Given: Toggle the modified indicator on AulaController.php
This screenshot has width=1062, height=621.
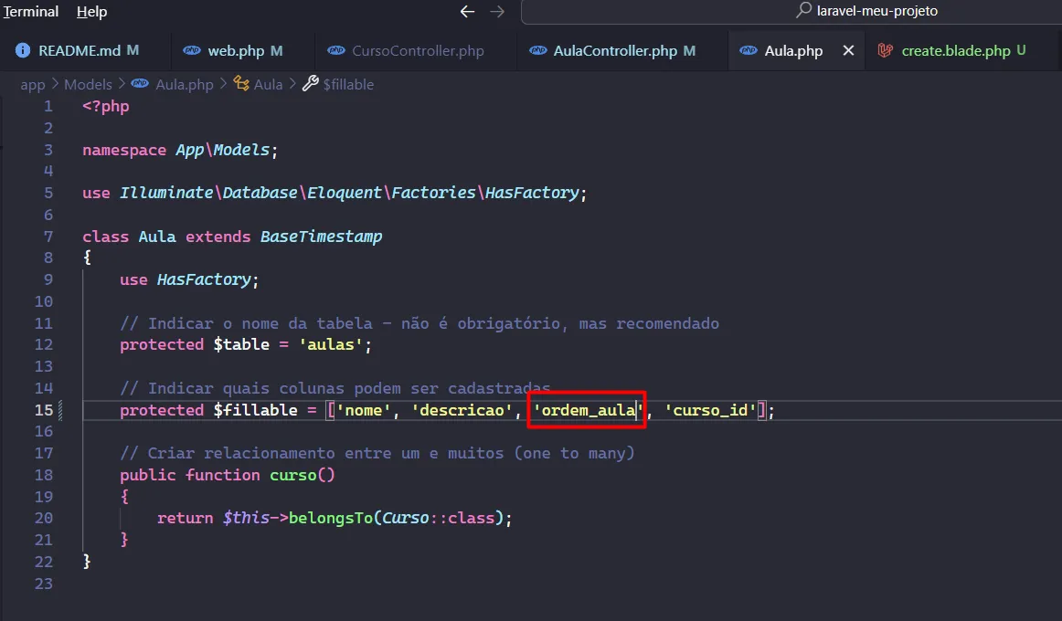Looking at the screenshot, I should [689, 50].
